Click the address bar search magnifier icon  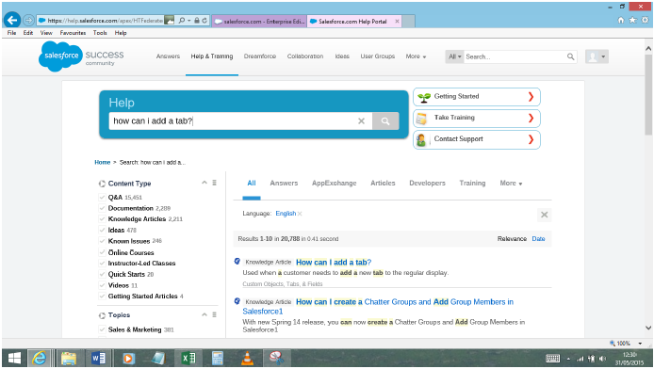click(182, 21)
